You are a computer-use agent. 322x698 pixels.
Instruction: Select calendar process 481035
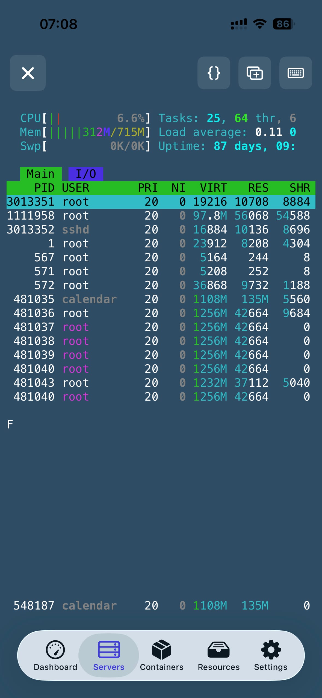(x=161, y=299)
